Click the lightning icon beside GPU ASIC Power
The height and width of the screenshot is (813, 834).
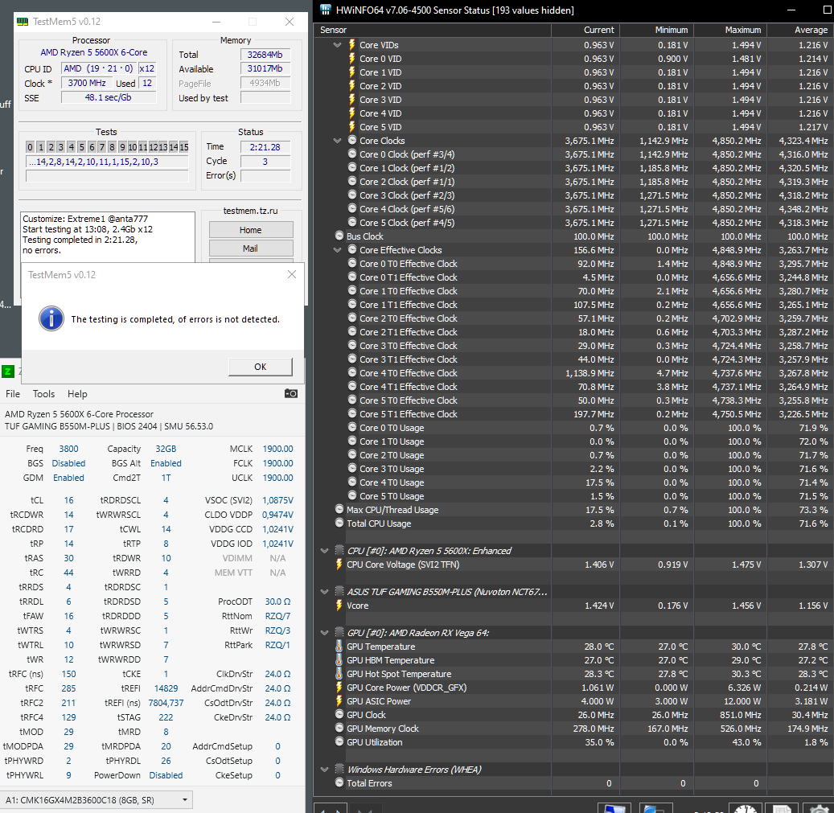point(339,700)
